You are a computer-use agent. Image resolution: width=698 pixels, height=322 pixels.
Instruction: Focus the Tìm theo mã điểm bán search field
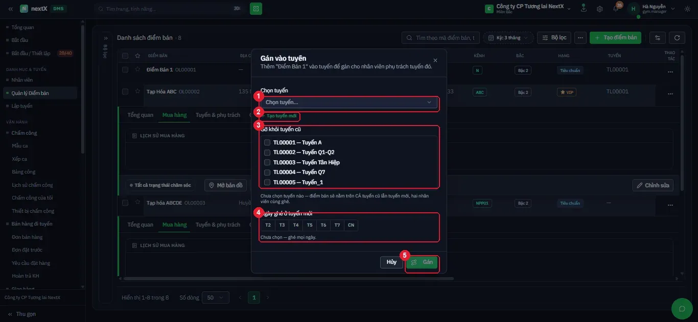(440, 38)
